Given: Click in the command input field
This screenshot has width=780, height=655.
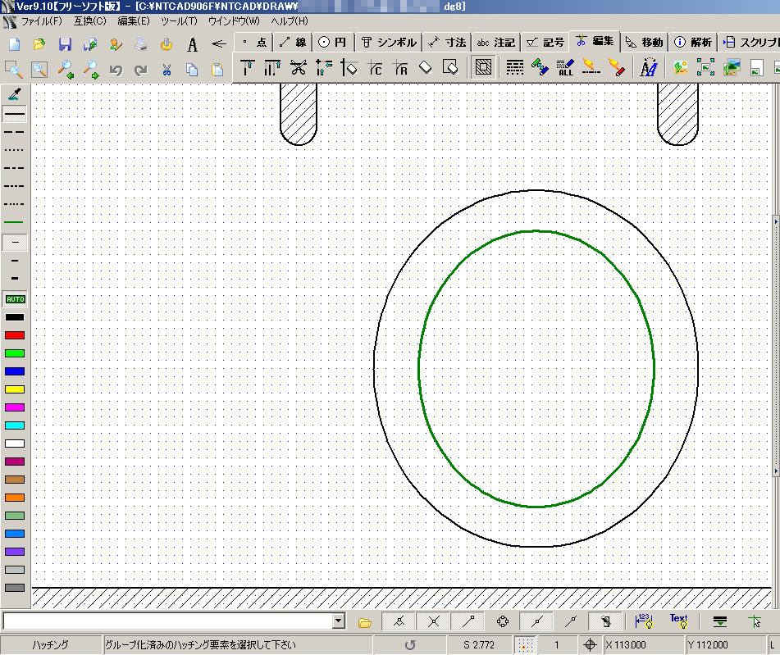Looking at the screenshot, I should coord(168,621).
